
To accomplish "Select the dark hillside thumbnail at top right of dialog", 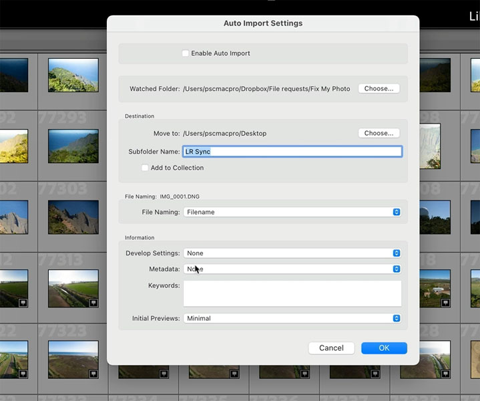I will (x=435, y=75).
